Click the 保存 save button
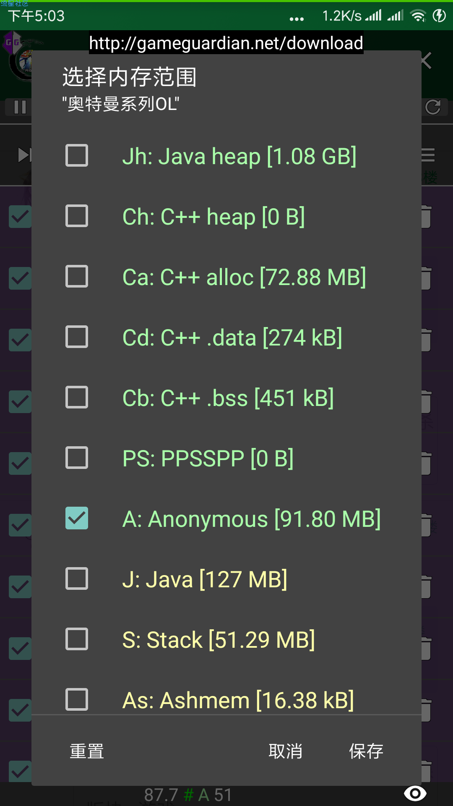Screen dimensions: 453x806 366,751
